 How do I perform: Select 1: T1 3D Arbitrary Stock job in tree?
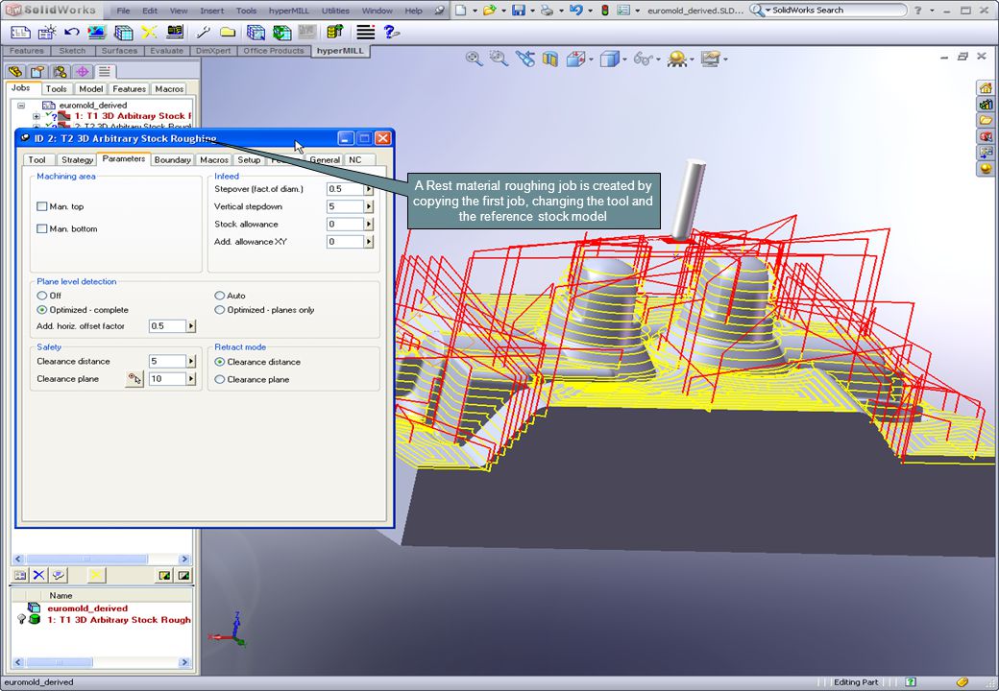(x=133, y=116)
